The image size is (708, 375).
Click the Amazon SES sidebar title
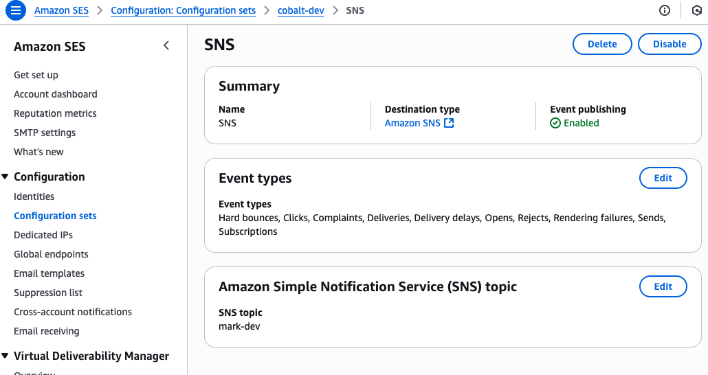pyautogui.click(x=49, y=47)
